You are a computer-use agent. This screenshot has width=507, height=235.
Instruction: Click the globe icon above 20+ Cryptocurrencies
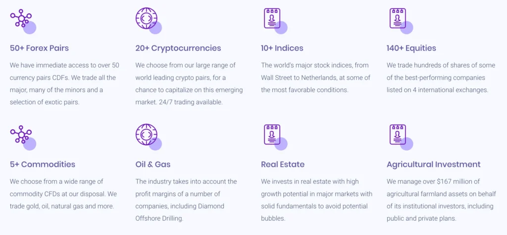[147, 19]
